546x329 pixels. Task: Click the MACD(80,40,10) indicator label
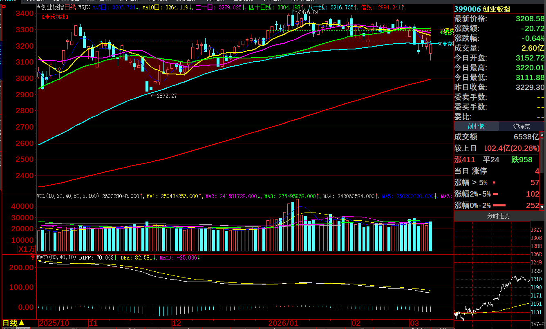56,258
